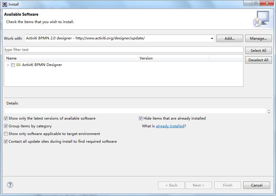276x196 pixels.
Task: Click the Details scroll down arrow
Action: tap(269, 113)
